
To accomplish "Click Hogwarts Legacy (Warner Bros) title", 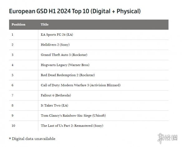I will coord(65,65).
